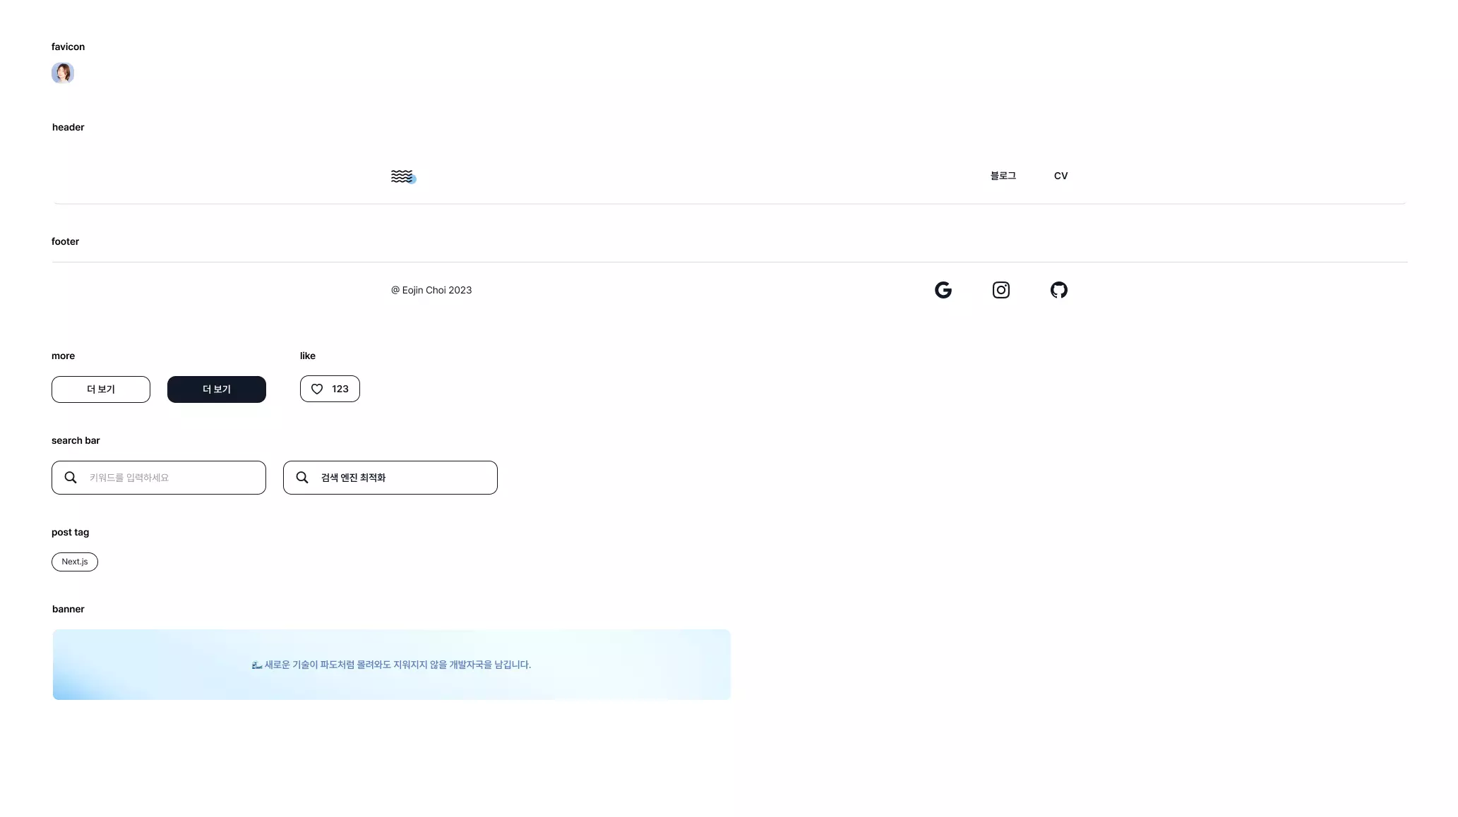This screenshot has width=1458, height=817.
Task: Toggle the like button showing 123
Action: click(x=330, y=389)
